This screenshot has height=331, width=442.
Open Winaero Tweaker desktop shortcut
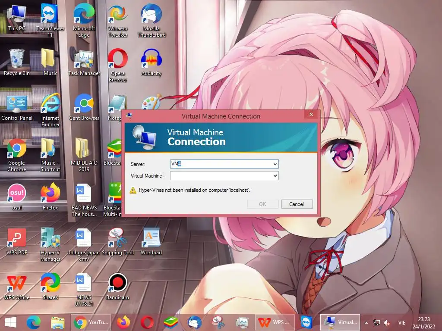pyautogui.click(x=117, y=20)
